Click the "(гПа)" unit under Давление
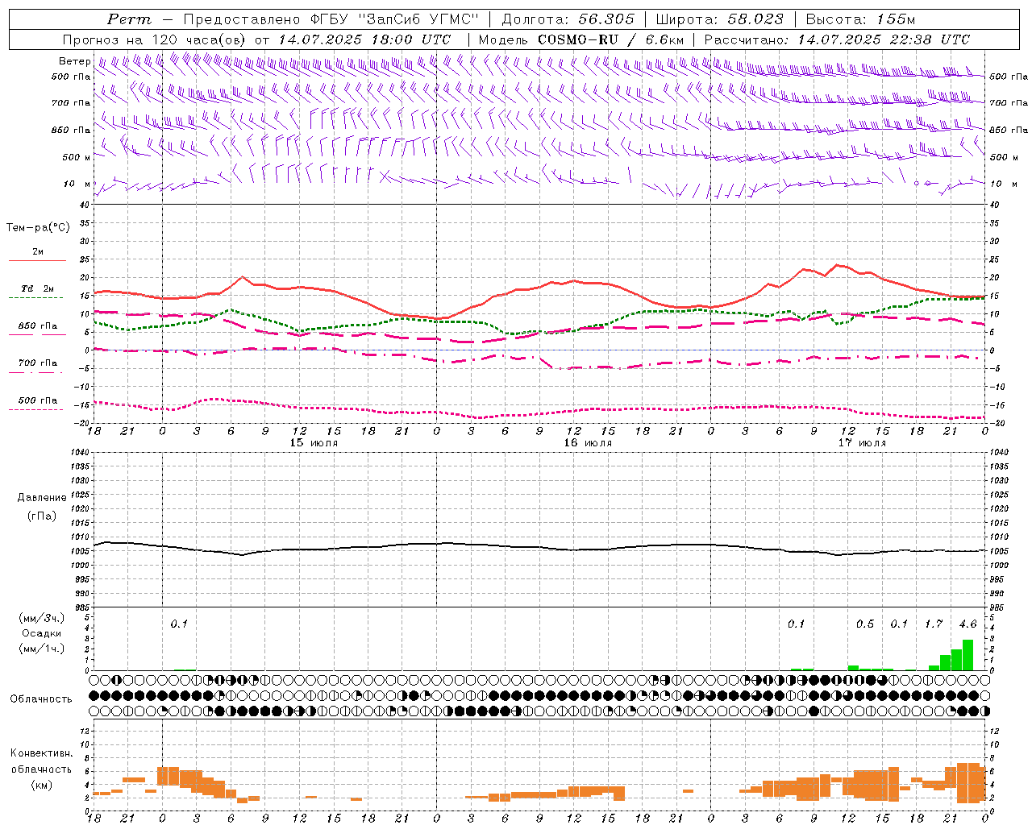This screenshot has height=825, width=1032. [x=42, y=516]
